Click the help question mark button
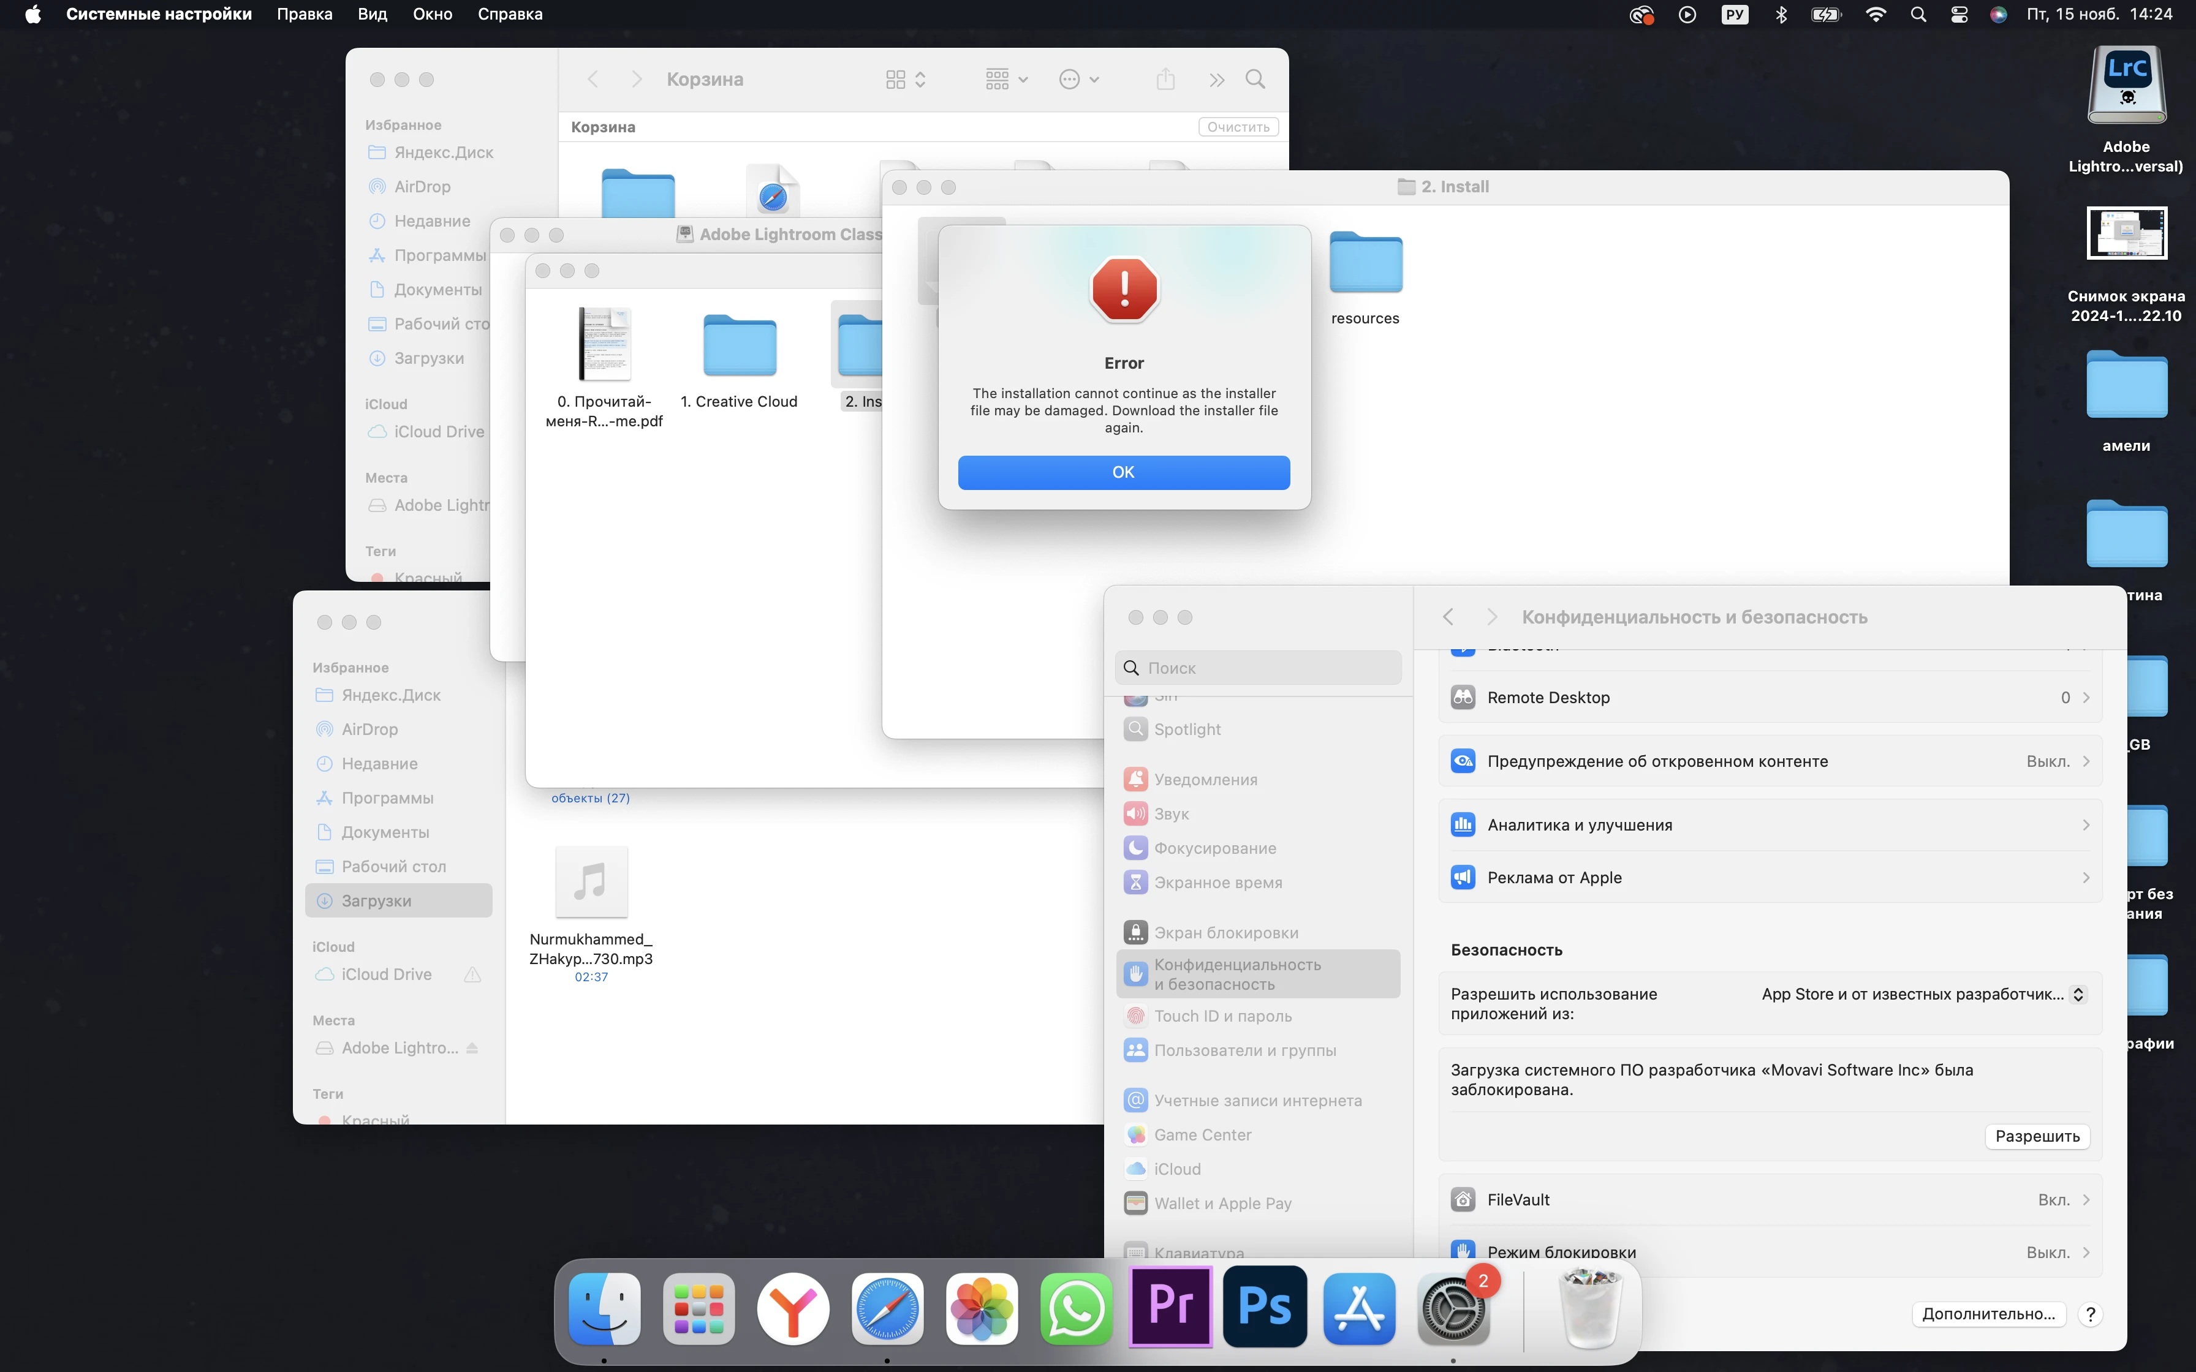This screenshot has height=1372, width=2196. 2091,1314
